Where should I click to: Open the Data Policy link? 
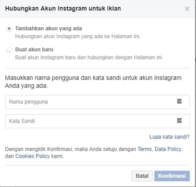click(168, 149)
